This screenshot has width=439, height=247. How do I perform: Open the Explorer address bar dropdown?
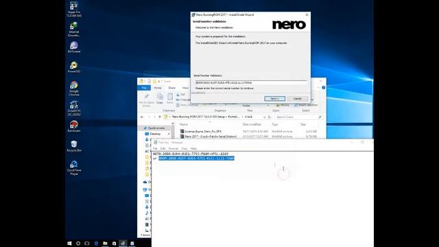point(264,117)
